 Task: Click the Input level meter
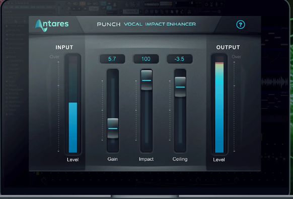[x=73, y=104]
